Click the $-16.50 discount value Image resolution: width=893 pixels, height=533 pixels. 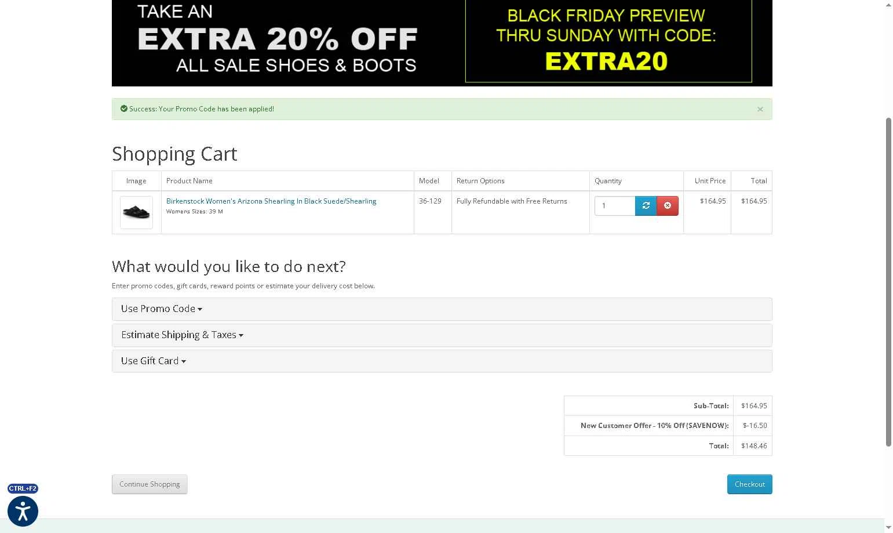(x=755, y=426)
